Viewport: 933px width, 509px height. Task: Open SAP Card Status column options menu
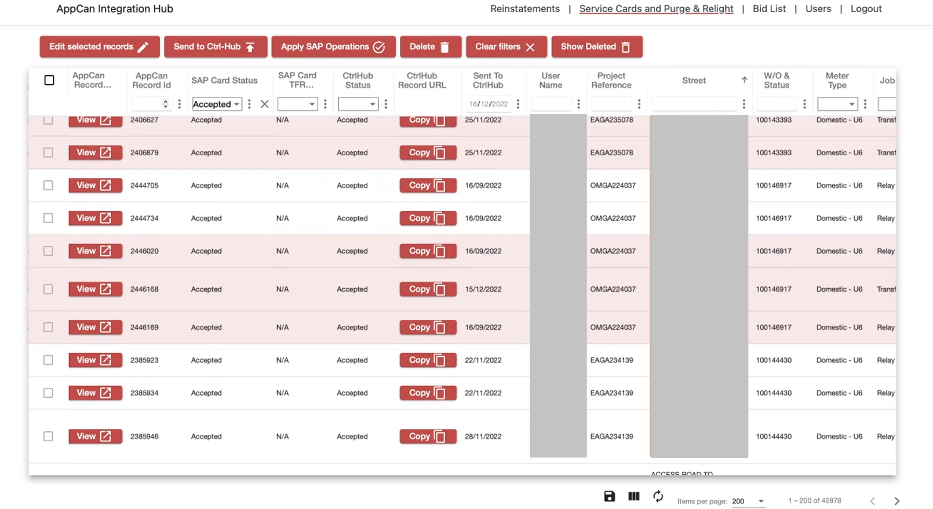[249, 104]
